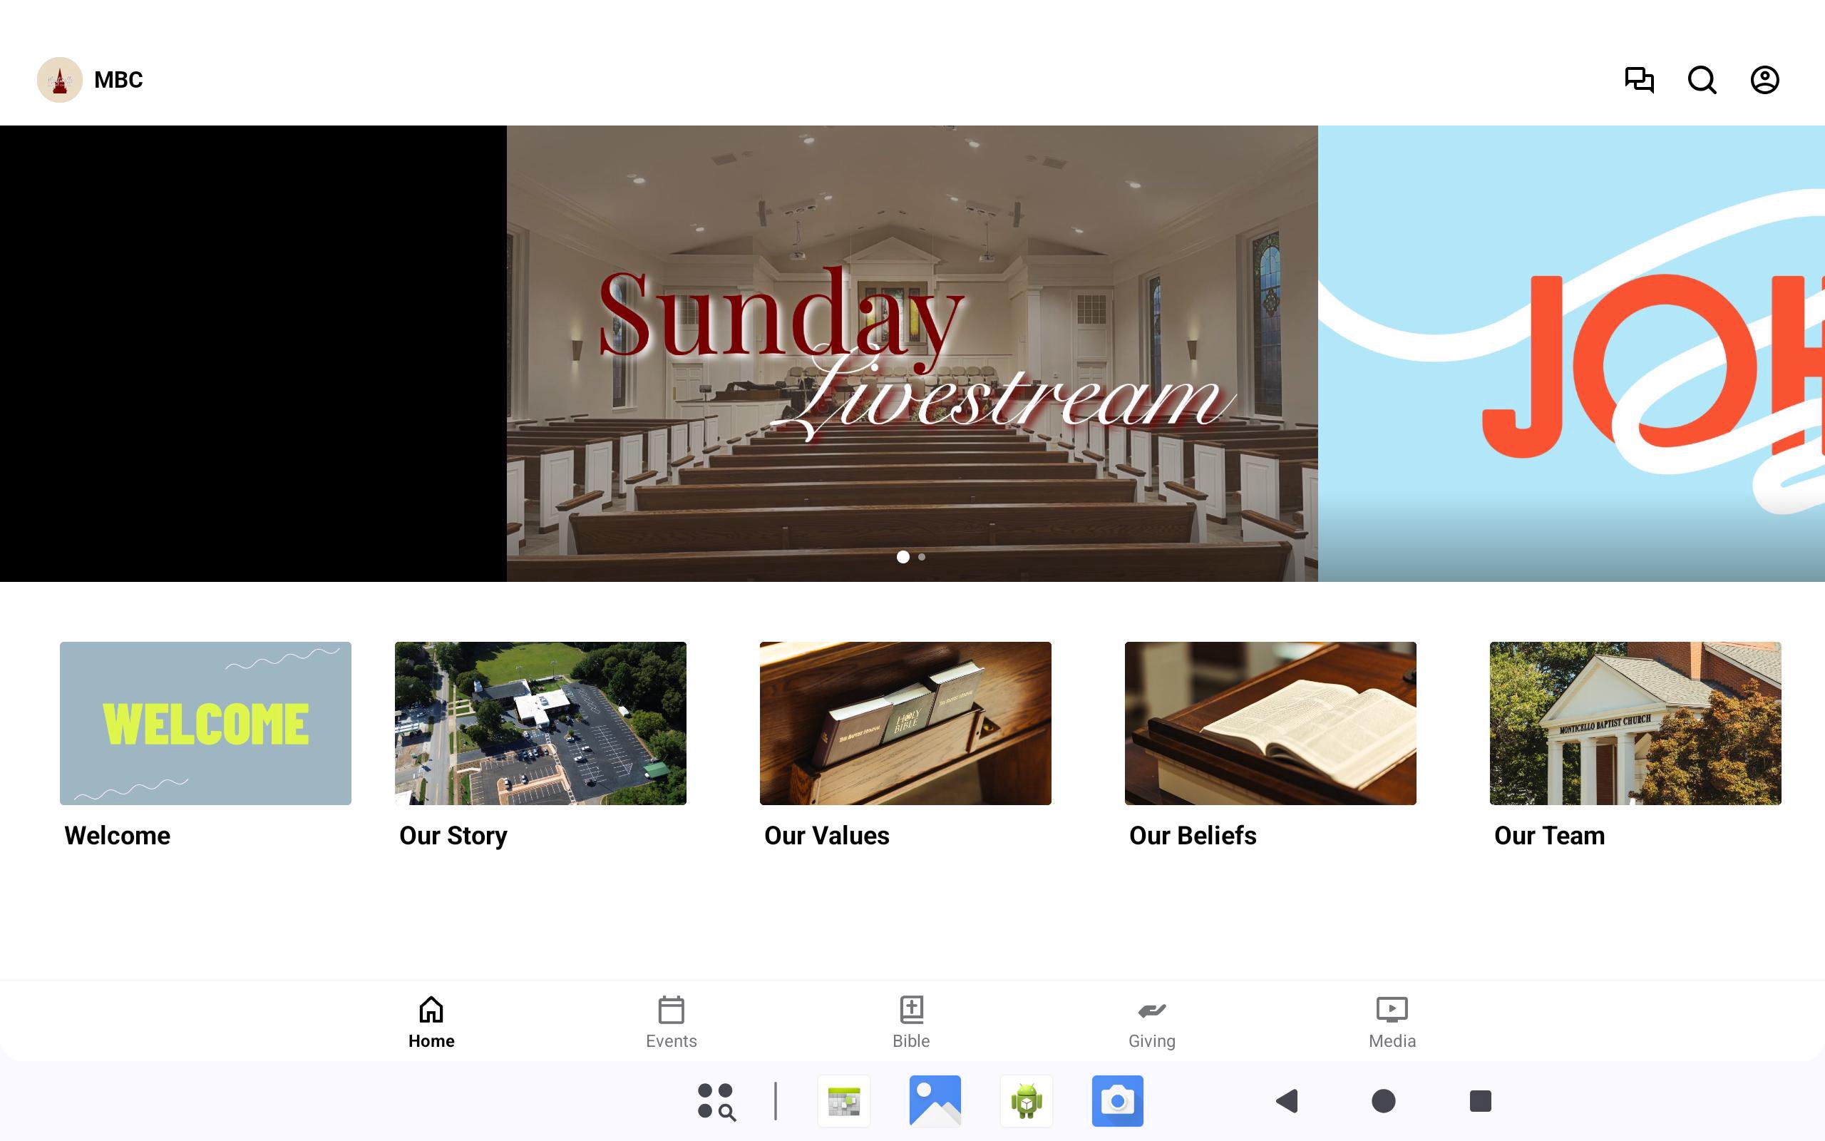Open the user profile icon

[x=1764, y=79]
